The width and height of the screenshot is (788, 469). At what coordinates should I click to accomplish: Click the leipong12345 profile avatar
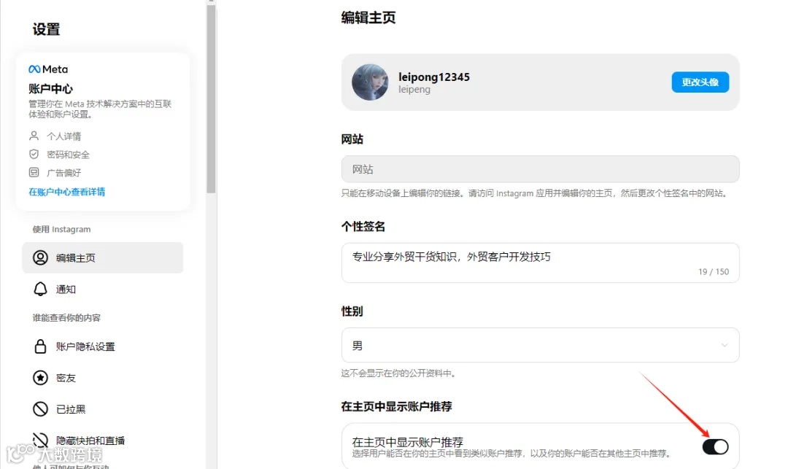point(370,82)
